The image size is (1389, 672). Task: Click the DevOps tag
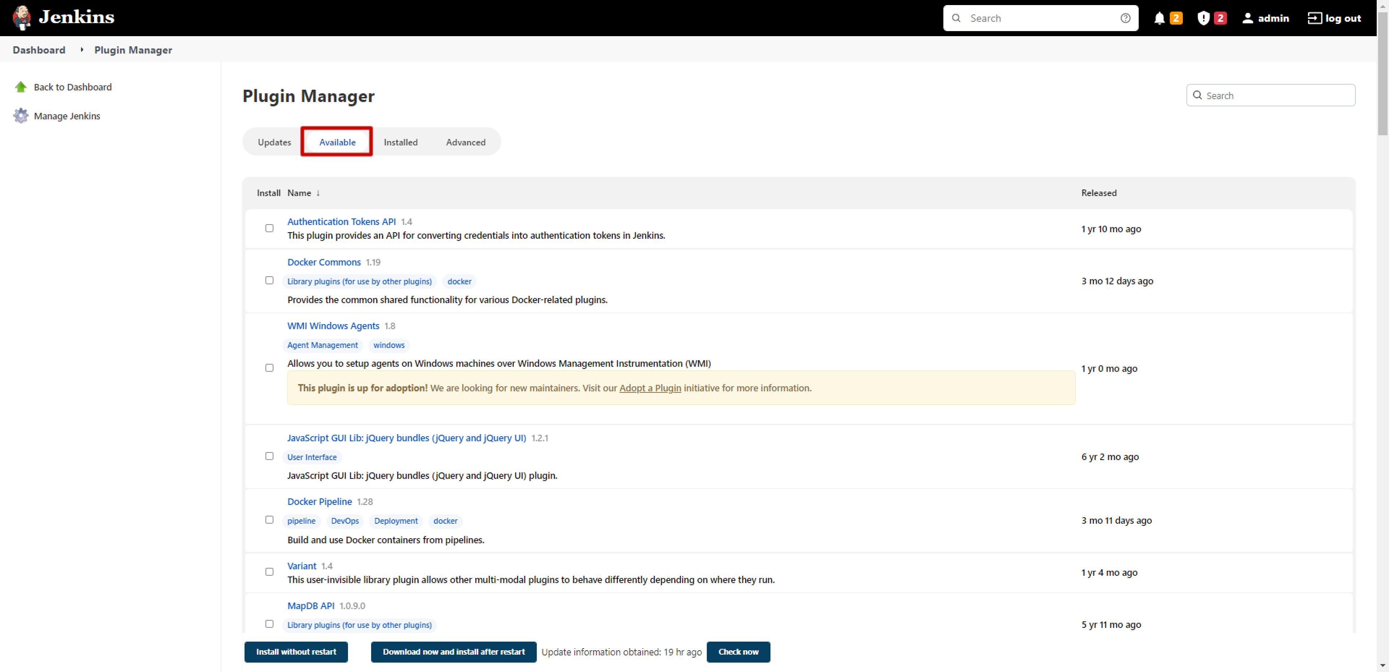click(x=345, y=520)
